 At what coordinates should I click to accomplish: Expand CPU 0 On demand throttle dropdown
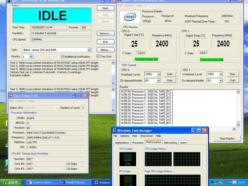pyautogui.click(x=158, y=81)
